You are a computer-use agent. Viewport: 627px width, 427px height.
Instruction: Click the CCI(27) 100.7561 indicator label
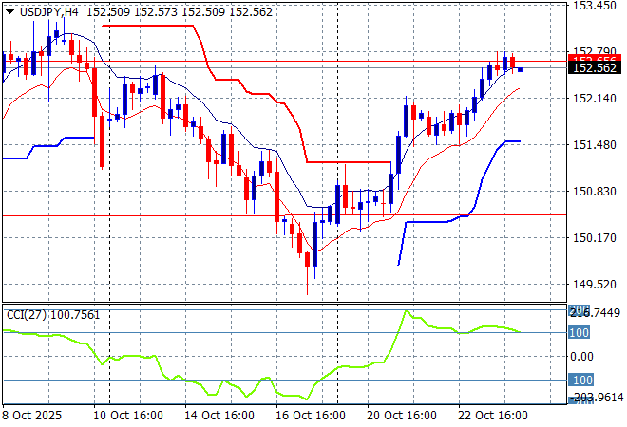(x=53, y=315)
